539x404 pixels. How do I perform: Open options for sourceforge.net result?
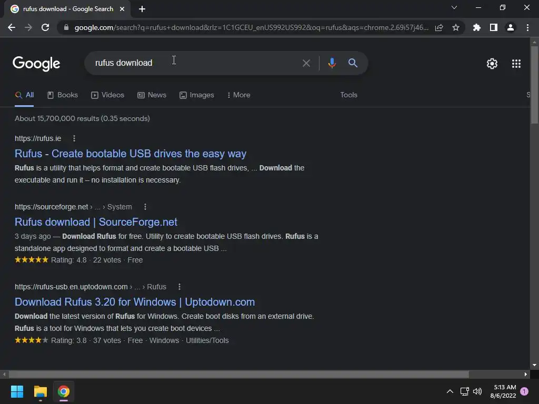click(x=145, y=207)
